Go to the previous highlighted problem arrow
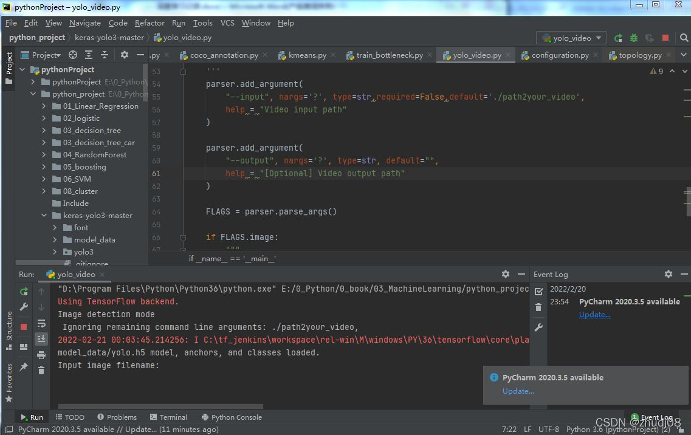Screen dimensions: 691x435 tap(672, 71)
